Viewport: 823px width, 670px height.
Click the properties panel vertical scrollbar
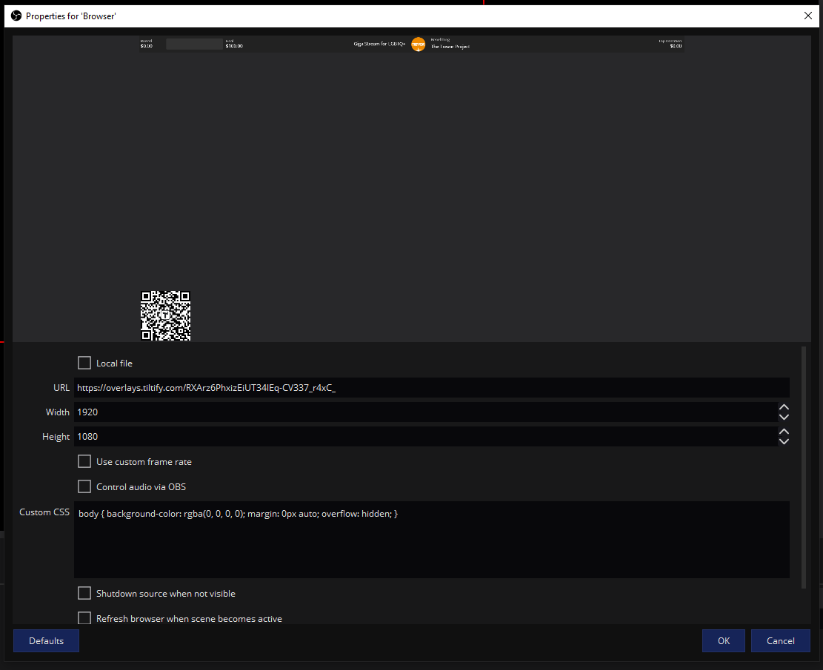(803, 467)
